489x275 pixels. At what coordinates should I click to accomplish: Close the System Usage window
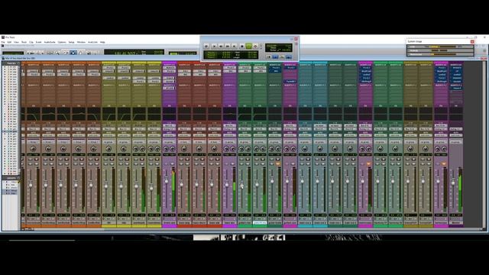pos(472,41)
